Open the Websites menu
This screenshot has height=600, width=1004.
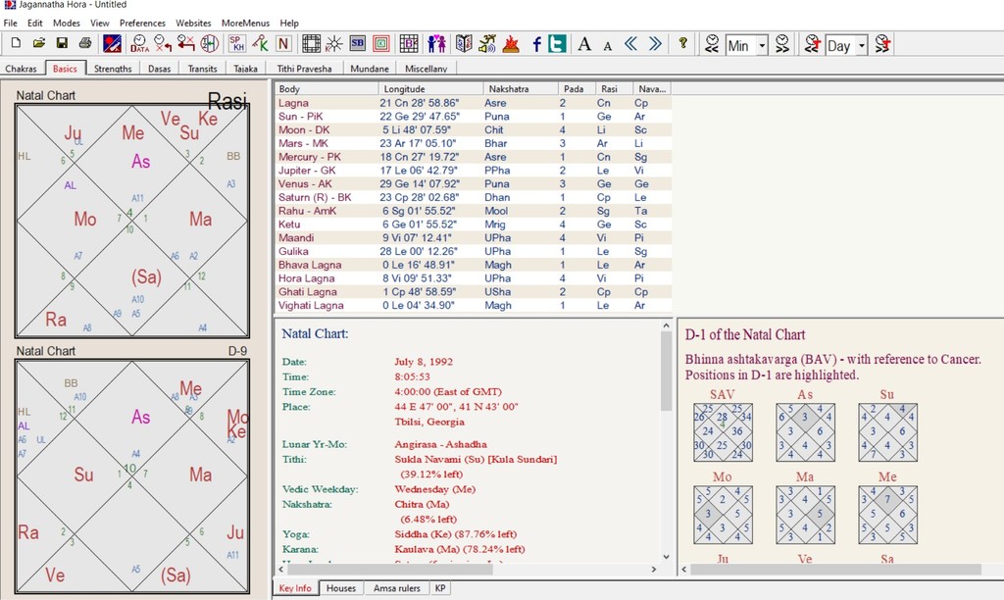pyautogui.click(x=193, y=23)
